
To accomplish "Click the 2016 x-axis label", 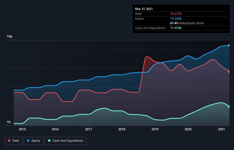I will click(55, 129).
